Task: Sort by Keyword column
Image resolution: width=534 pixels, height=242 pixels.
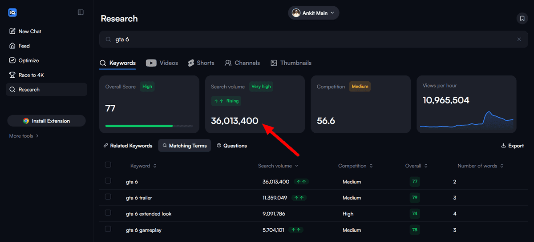Action: [143, 166]
